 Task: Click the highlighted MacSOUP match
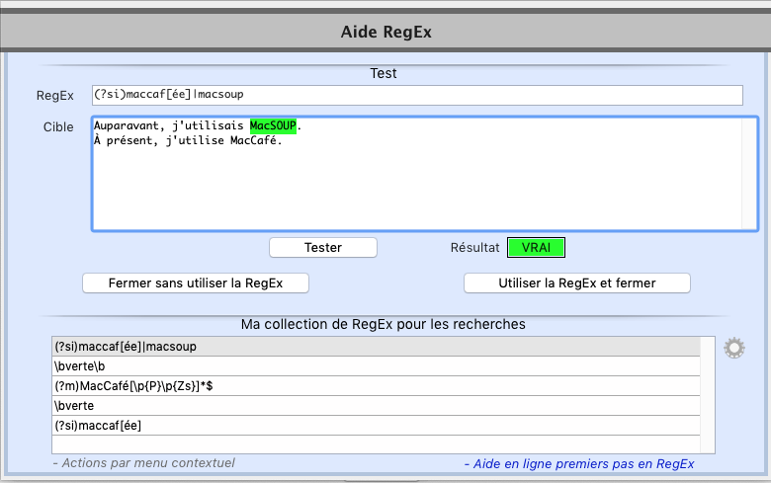pos(273,125)
